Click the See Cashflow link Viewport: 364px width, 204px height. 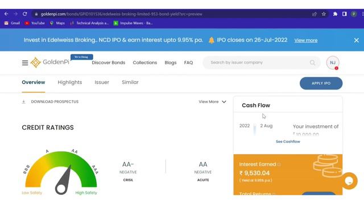pyautogui.click(x=288, y=142)
